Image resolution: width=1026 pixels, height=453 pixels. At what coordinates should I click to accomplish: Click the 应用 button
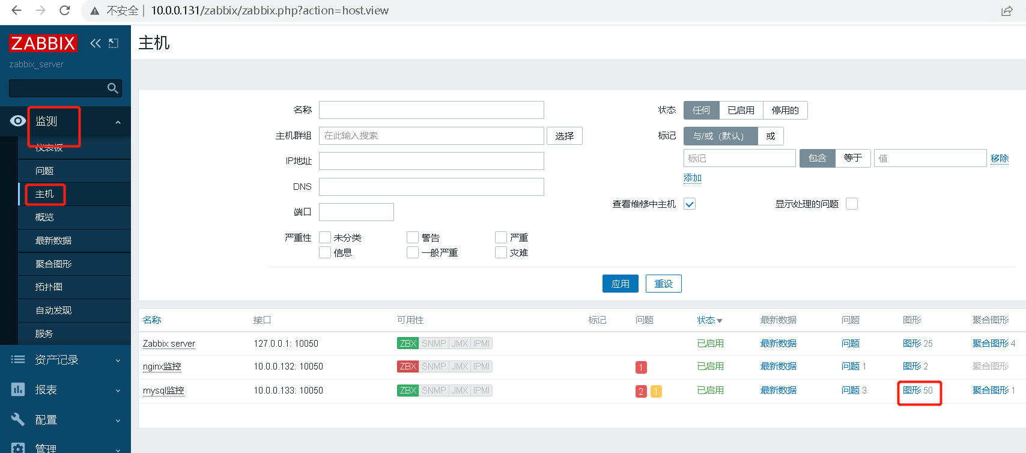click(x=620, y=284)
